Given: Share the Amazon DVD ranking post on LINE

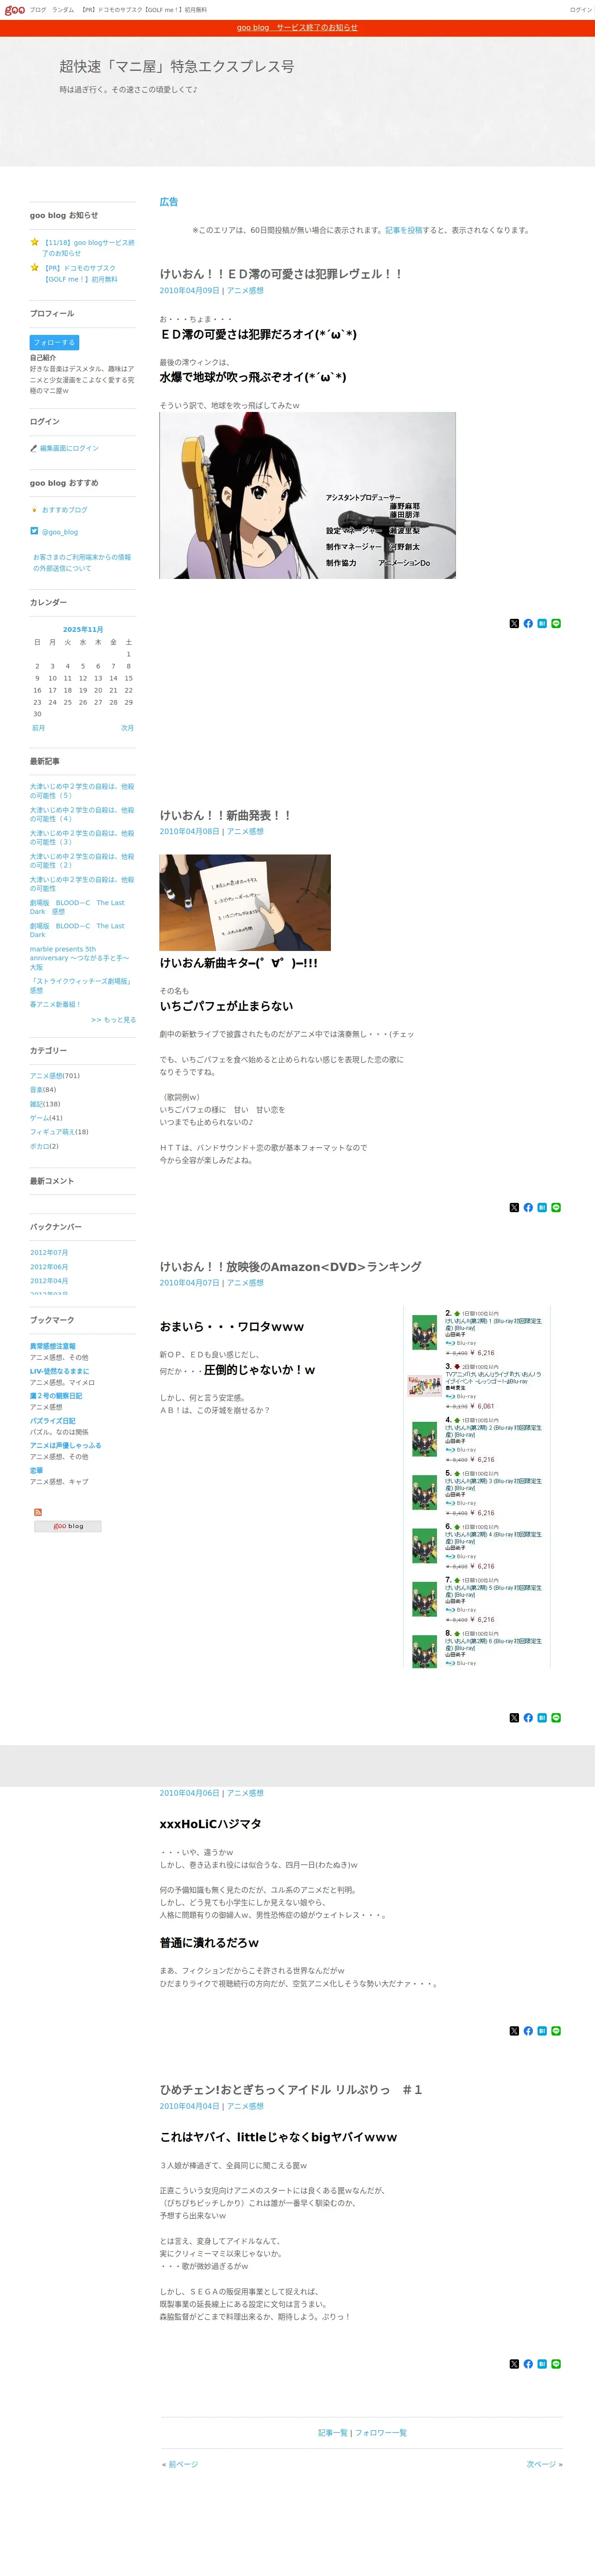Looking at the screenshot, I should (556, 1717).
